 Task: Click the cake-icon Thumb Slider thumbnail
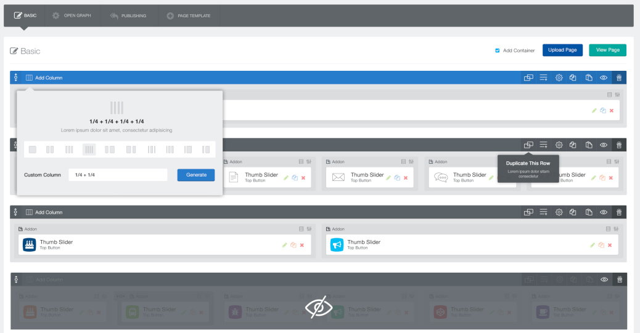pos(30,245)
